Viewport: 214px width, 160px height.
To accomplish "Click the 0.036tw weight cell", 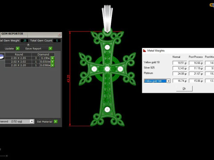I will pyautogui.click(x=45, y=65).
